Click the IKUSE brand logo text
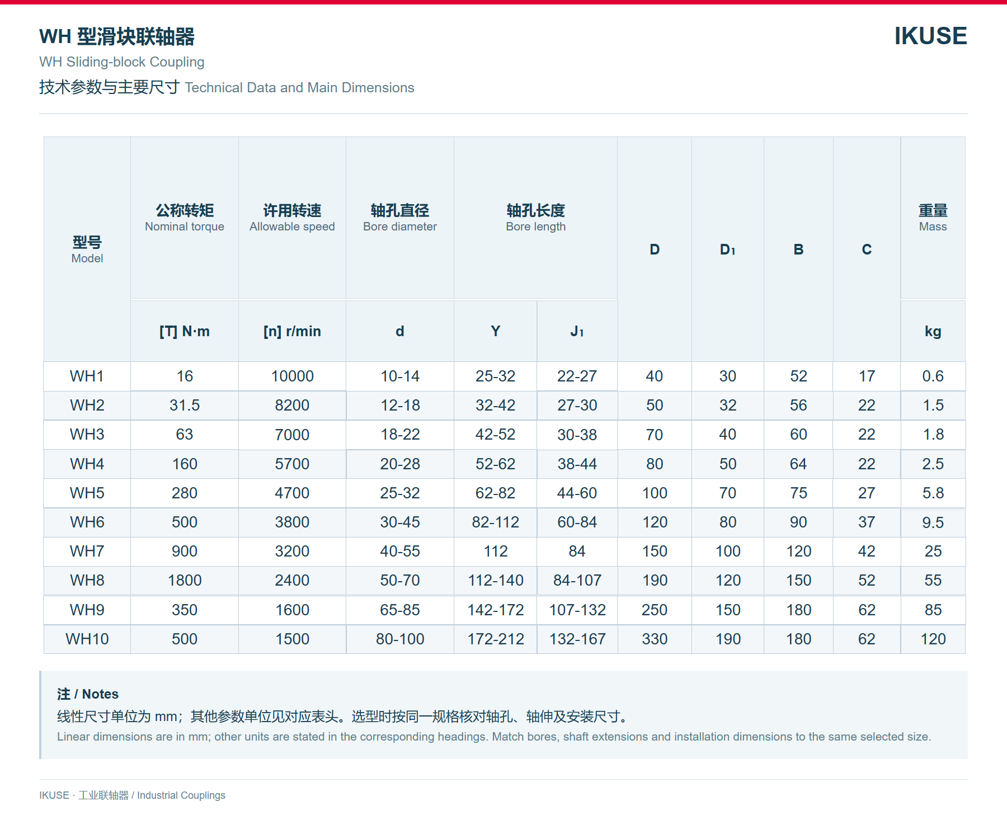The width and height of the screenshot is (1007, 820). (x=930, y=36)
